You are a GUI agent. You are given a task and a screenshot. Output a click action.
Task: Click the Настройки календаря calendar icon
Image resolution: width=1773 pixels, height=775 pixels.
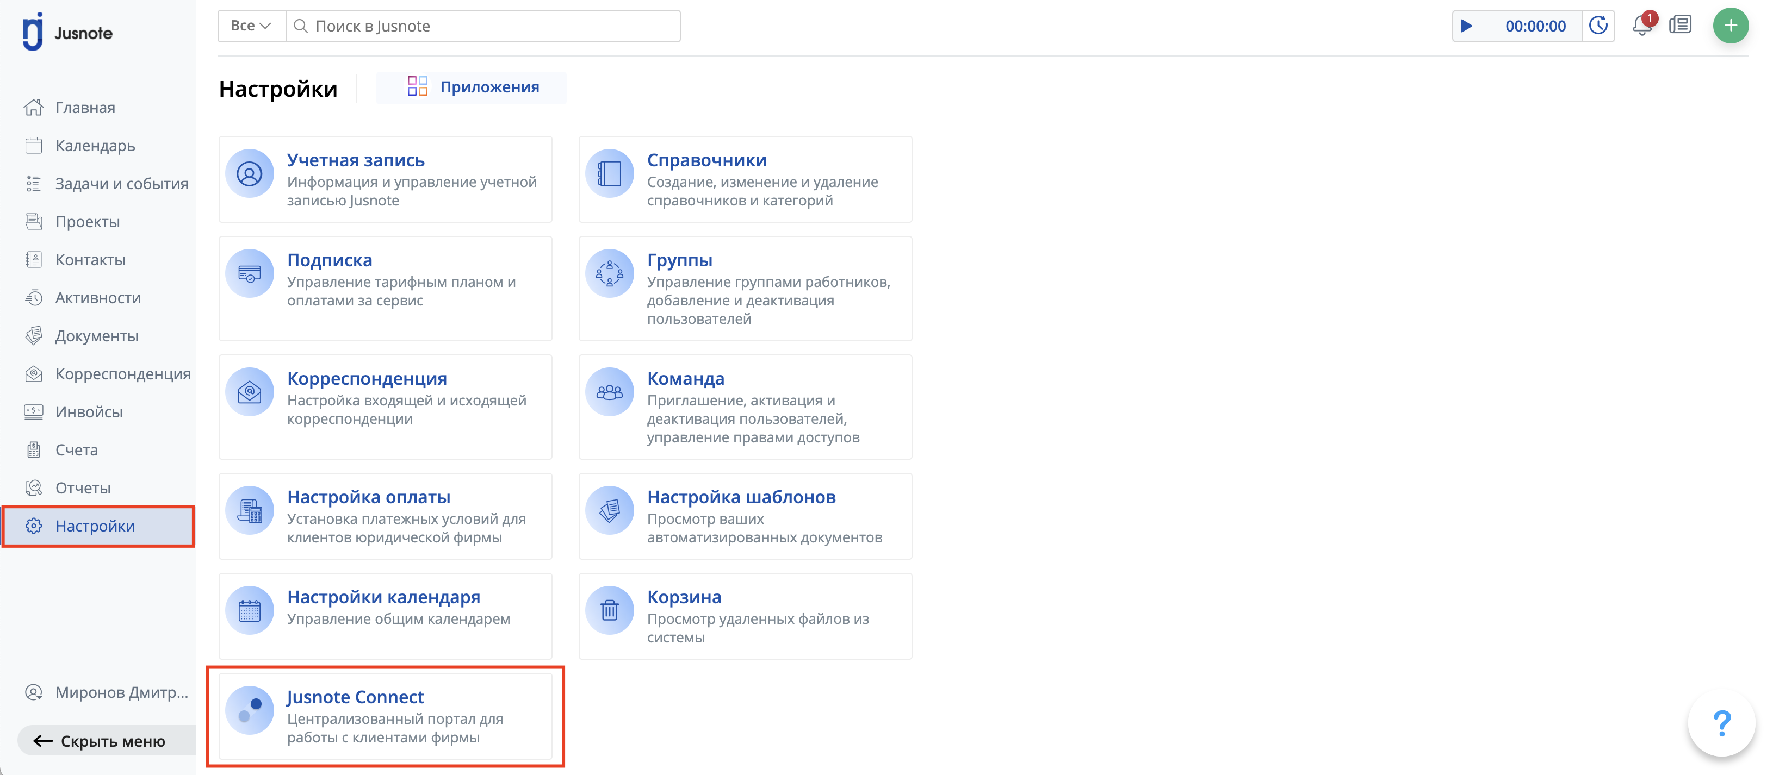point(250,611)
